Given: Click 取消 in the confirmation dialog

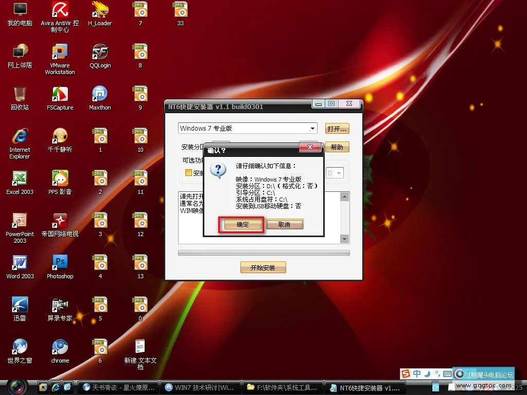Looking at the screenshot, I should pos(284,225).
